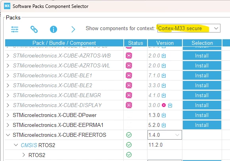The image size is (230, 161).
Task: Expand the X-CUBE-BLEMGR pack row
Action: coord(8,95)
